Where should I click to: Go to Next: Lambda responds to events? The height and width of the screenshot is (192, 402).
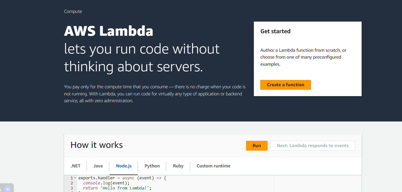tap(313, 146)
